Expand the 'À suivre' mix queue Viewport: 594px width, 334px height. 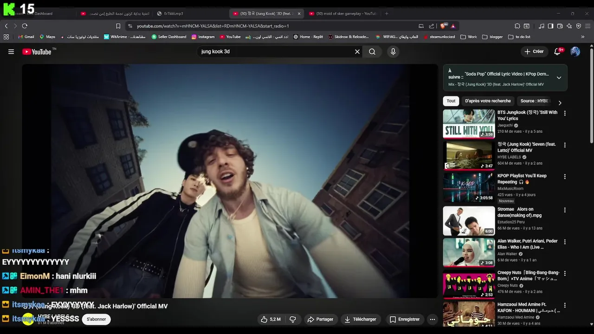[x=559, y=77]
